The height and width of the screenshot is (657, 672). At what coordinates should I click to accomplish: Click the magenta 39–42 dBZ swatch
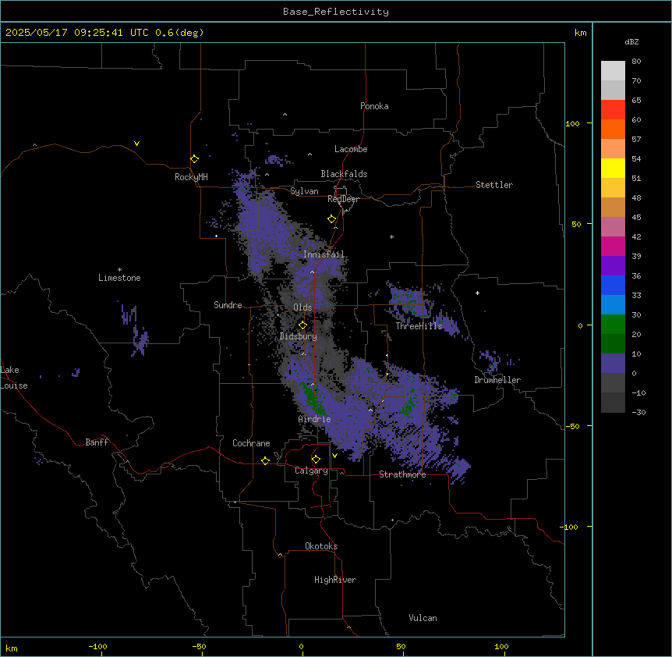click(613, 246)
